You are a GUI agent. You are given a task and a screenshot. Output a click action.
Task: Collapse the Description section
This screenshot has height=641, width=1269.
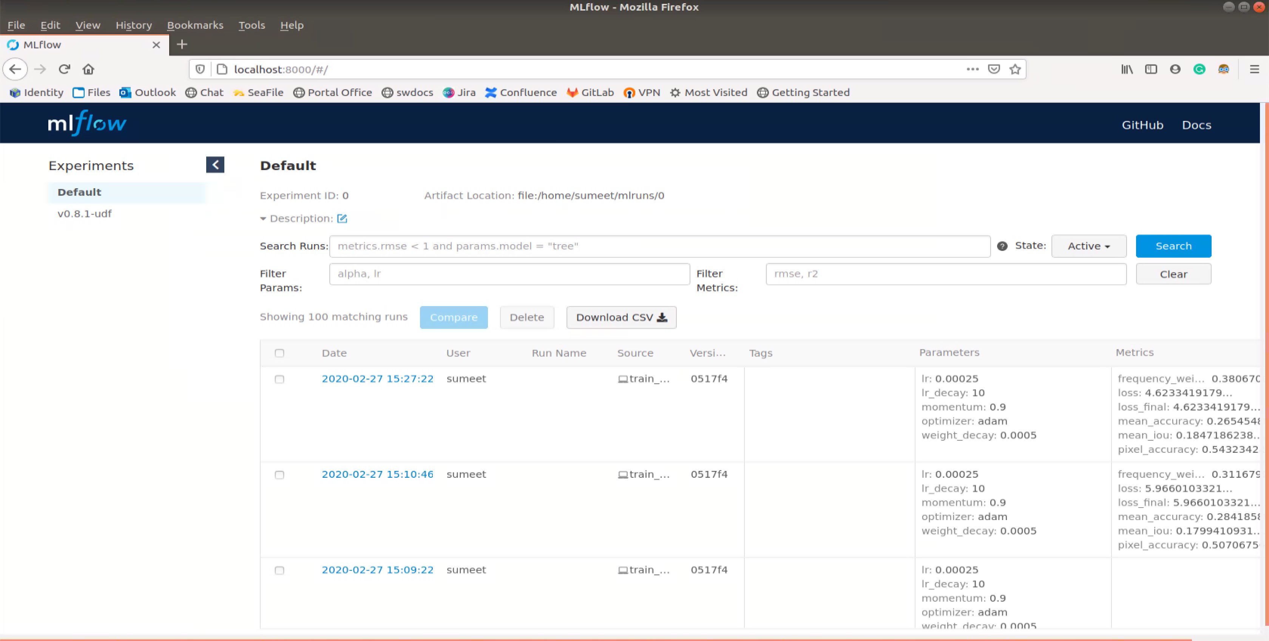262,218
